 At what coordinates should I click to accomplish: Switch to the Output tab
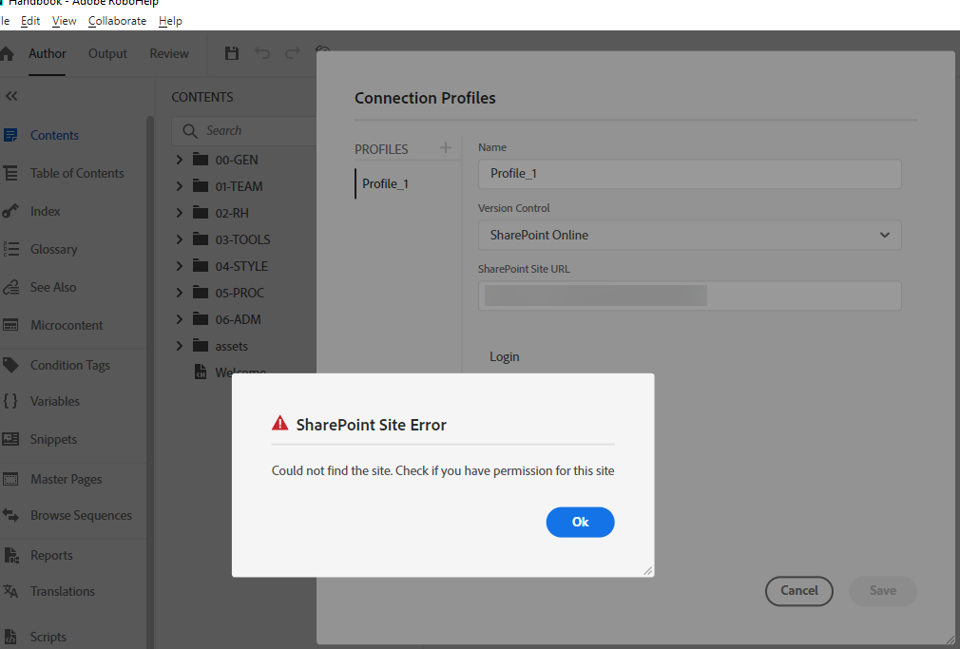pos(106,53)
